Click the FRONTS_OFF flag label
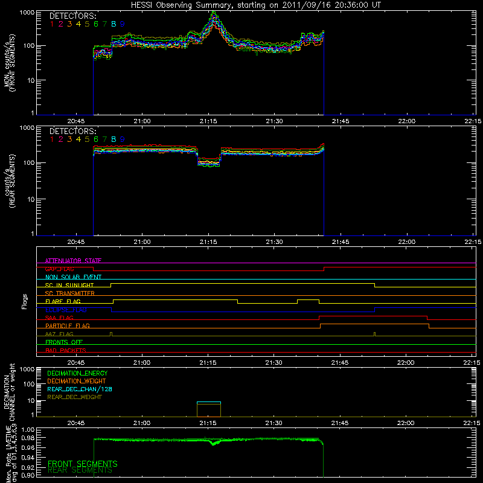 coord(64,342)
